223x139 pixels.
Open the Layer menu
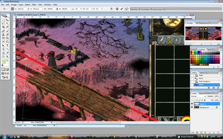(21, 5)
